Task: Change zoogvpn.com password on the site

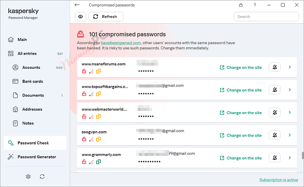Action: click(241, 135)
